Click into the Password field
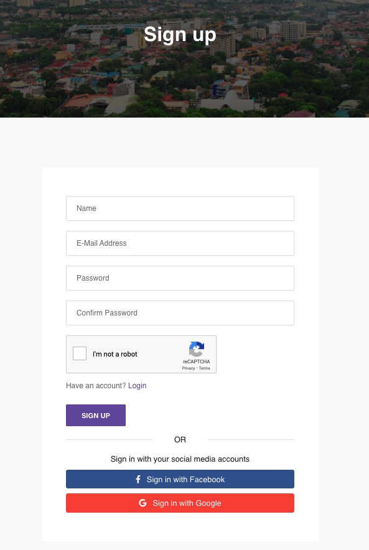369x550 pixels. click(x=180, y=278)
